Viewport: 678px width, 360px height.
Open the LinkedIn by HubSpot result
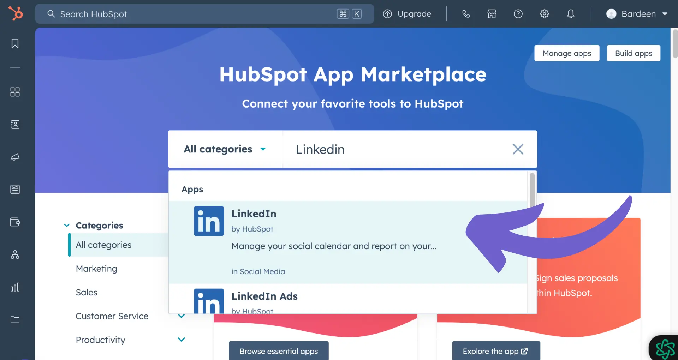click(x=348, y=242)
